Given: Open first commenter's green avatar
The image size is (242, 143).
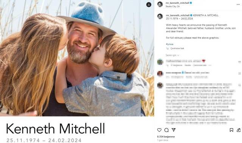Looking at the screenshot, I should point(160,62).
